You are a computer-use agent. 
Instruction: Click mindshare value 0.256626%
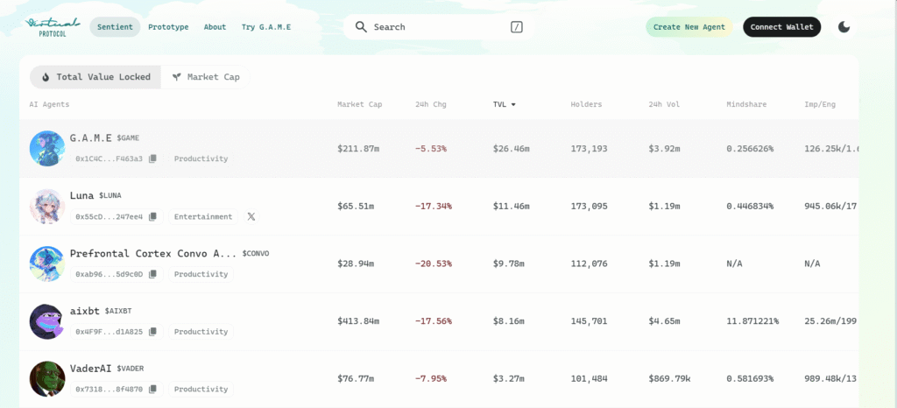pos(750,149)
